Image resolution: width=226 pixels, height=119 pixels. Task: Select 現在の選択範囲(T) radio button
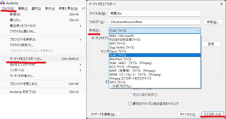pos(130,95)
